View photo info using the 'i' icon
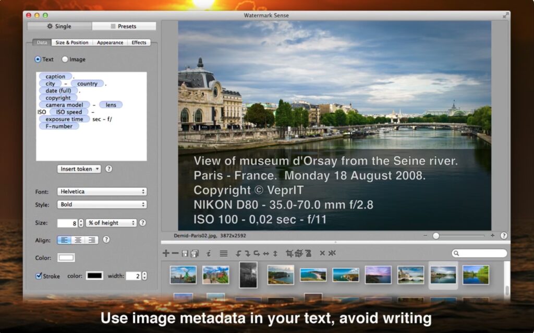The width and height of the screenshot is (534, 333). 209,253
